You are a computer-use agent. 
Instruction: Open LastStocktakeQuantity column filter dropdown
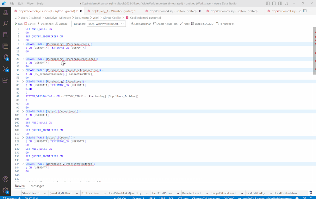(x=147, y=193)
